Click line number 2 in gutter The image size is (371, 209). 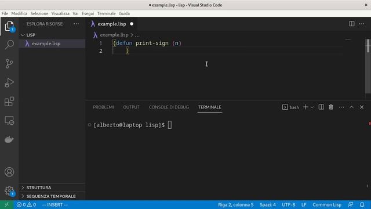point(101,51)
